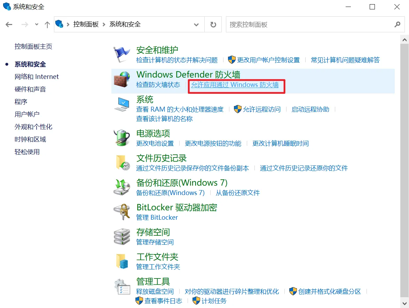Viewport: 409px width, 308px height.
Task: Open 对你的驱动器进行碎片整理和优化 link
Action: pyautogui.click(x=231, y=292)
